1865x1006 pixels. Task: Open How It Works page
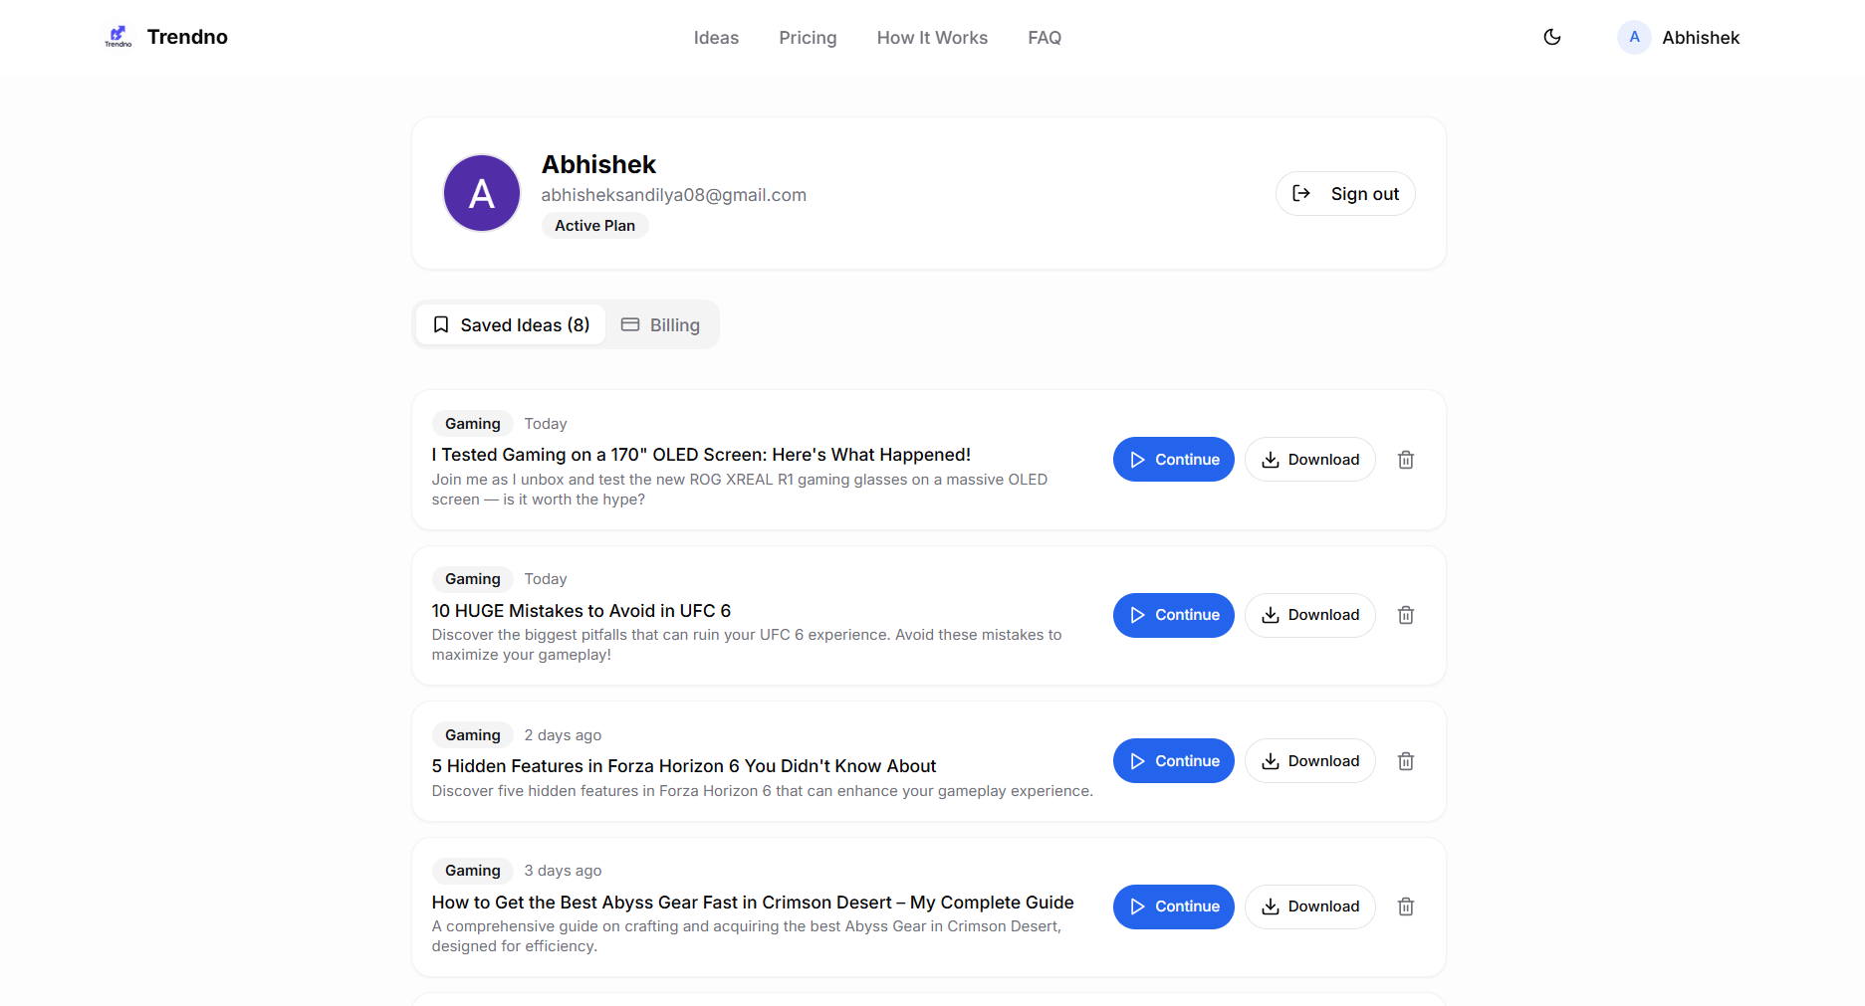(932, 38)
